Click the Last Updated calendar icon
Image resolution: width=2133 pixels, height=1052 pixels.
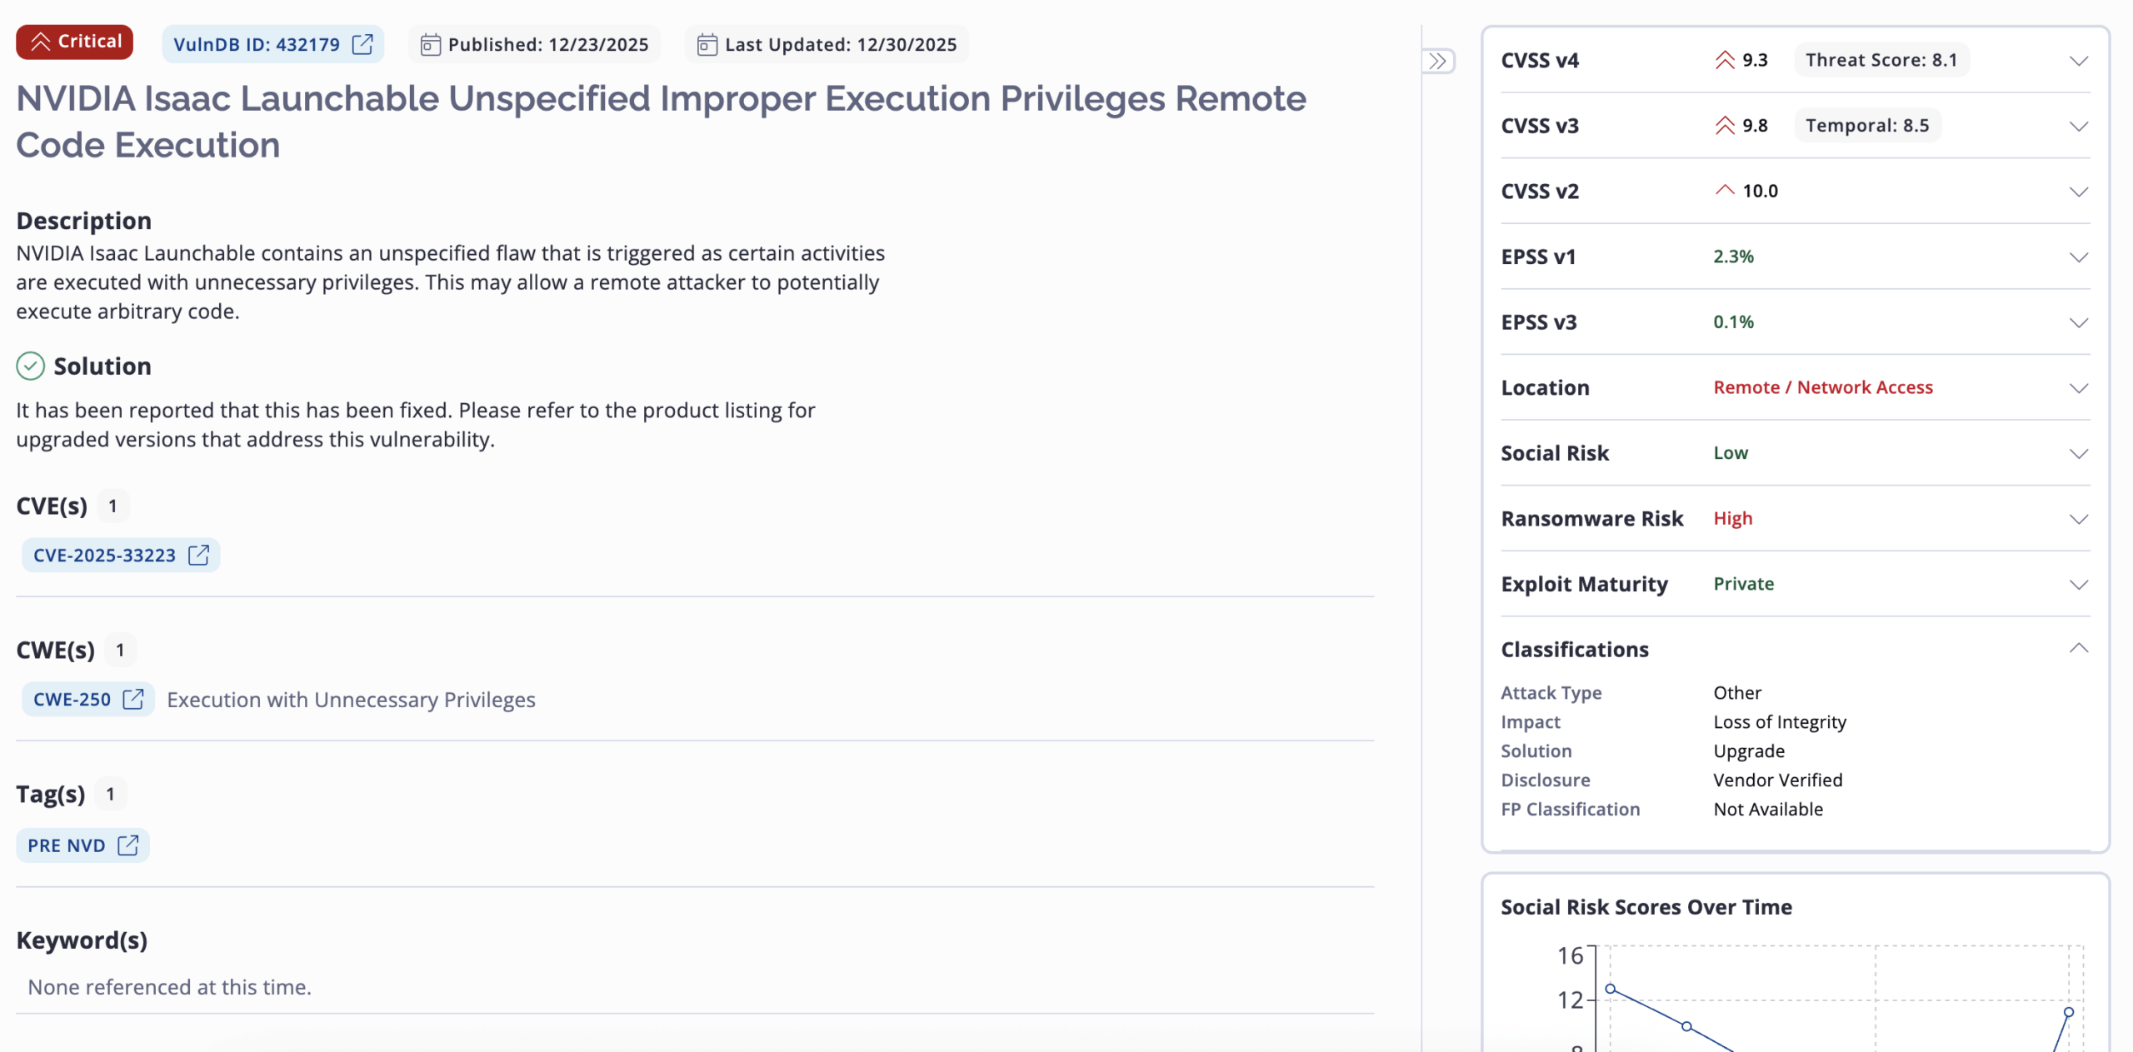[x=707, y=45]
